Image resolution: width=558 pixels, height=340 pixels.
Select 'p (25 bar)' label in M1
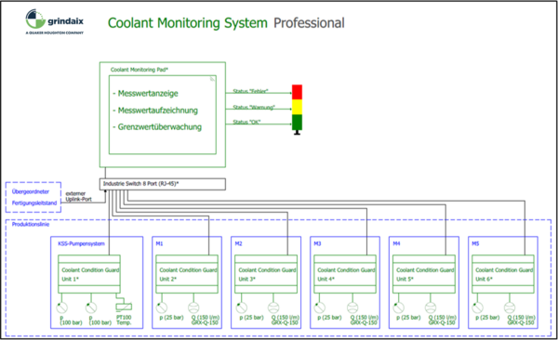[171, 317]
